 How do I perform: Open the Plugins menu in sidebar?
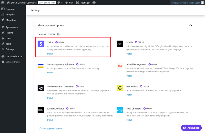[x=9, y=33]
